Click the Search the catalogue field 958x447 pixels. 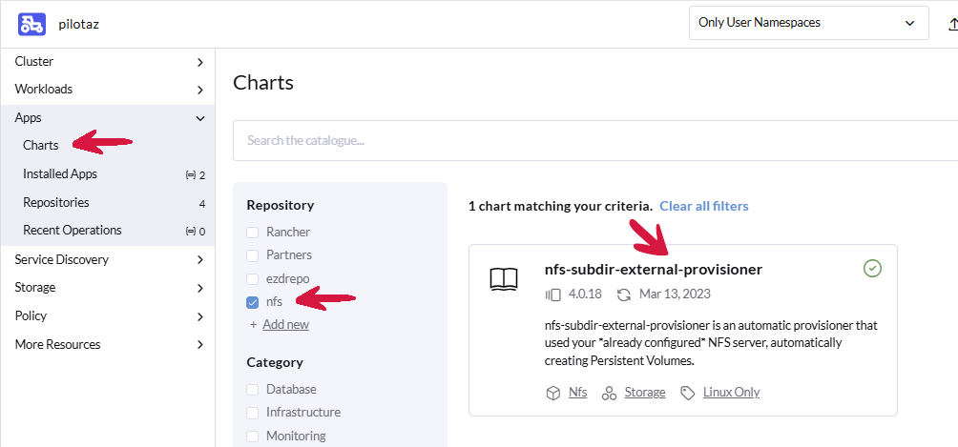pos(592,140)
